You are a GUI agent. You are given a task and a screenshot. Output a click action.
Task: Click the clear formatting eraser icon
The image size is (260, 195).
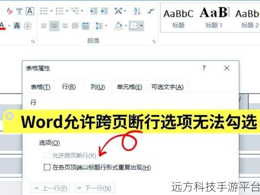[x=10, y=11]
